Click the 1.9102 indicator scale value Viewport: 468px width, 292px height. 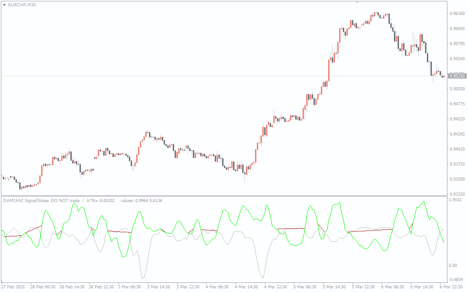pos(455,200)
